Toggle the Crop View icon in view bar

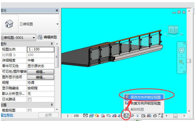pyautogui.click(x=114, y=116)
